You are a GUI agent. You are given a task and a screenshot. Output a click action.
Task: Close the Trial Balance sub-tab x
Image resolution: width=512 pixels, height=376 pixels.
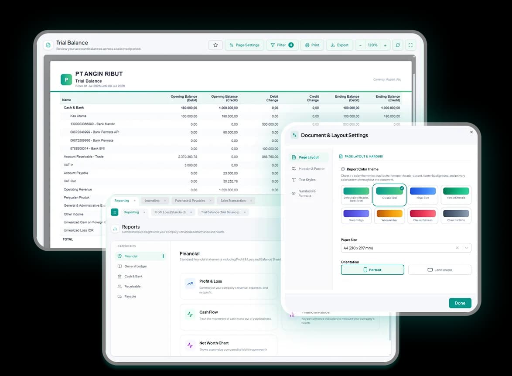(245, 212)
